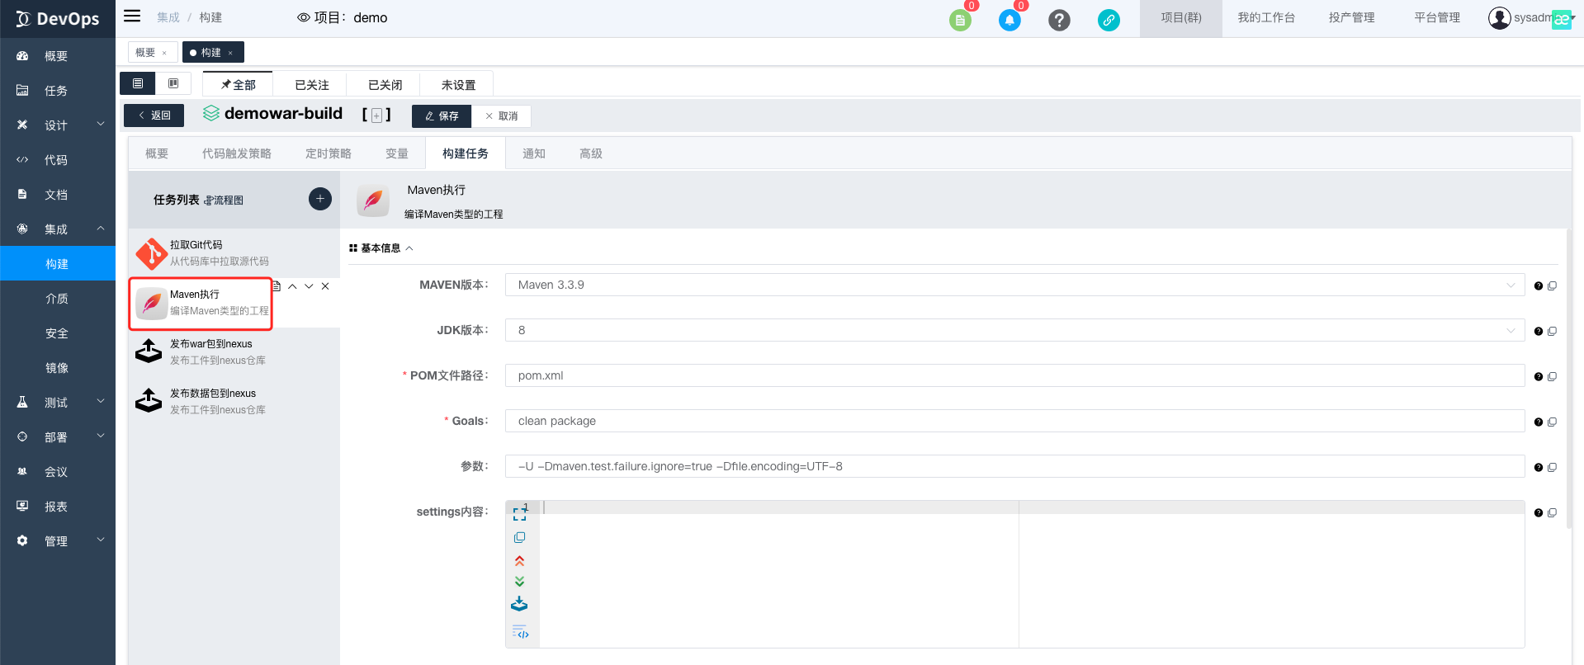
Task: Move Maven执行 task down
Action: 309,286
